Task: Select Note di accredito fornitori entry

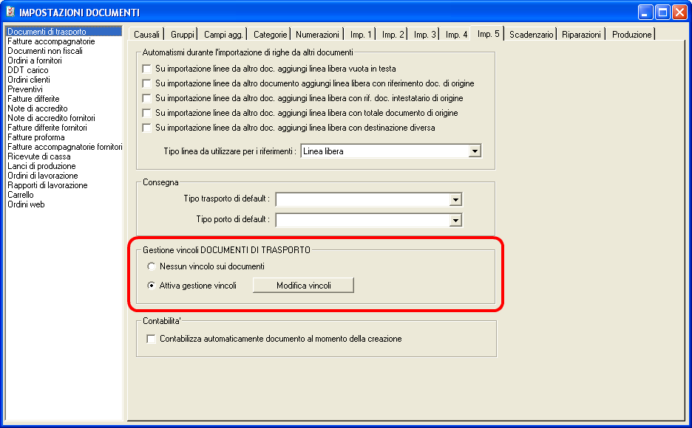Action: point(64,118)
